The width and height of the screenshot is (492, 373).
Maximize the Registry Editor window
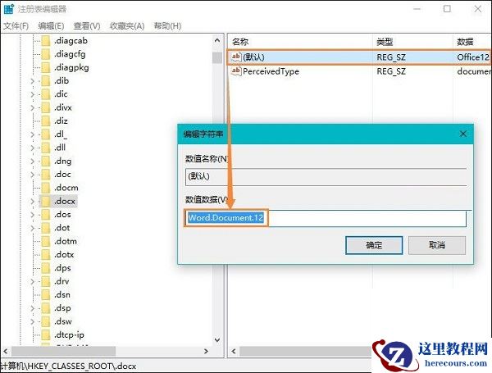tap(447, 9)
